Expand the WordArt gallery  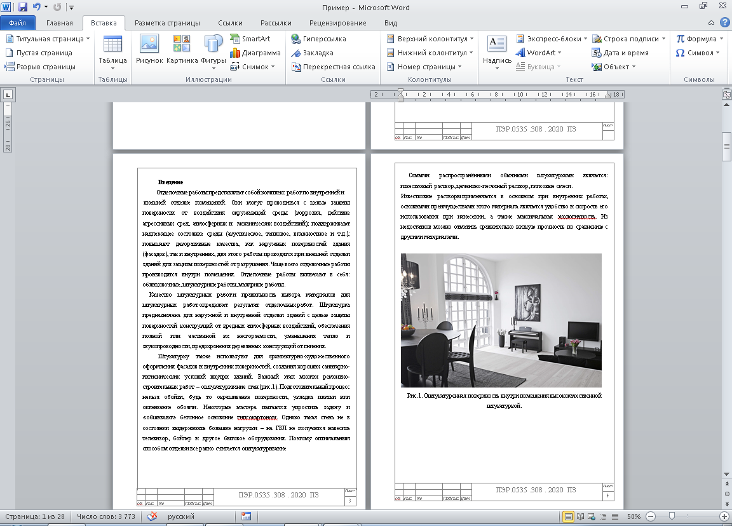tap(538, 53)
